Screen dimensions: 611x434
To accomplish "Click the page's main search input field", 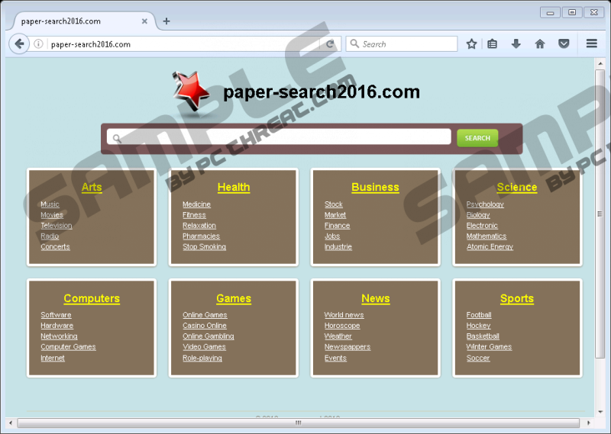I will tap(280, 137).
